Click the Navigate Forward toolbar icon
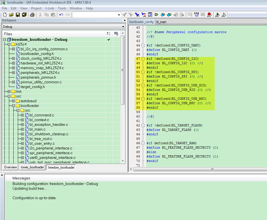The height and width of the screenshot is (220, 267). point(182,15)
